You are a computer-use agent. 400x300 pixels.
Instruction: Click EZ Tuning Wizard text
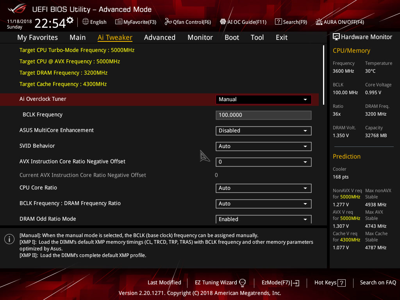[216, 282]
